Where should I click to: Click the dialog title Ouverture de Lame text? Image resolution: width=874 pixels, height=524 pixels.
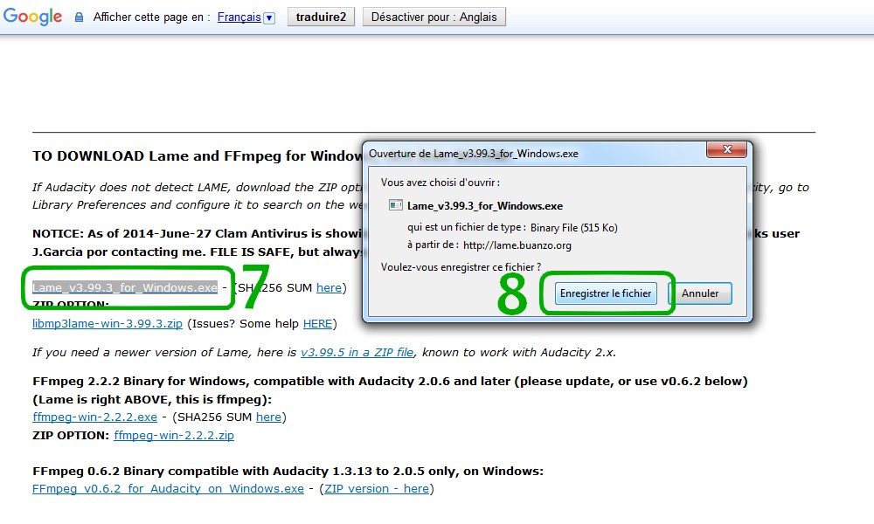pyautogui.click(x=473, y=154)
